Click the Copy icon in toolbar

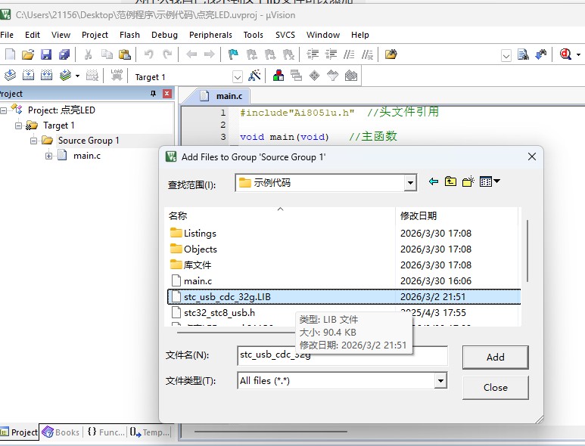coord(107,54)
